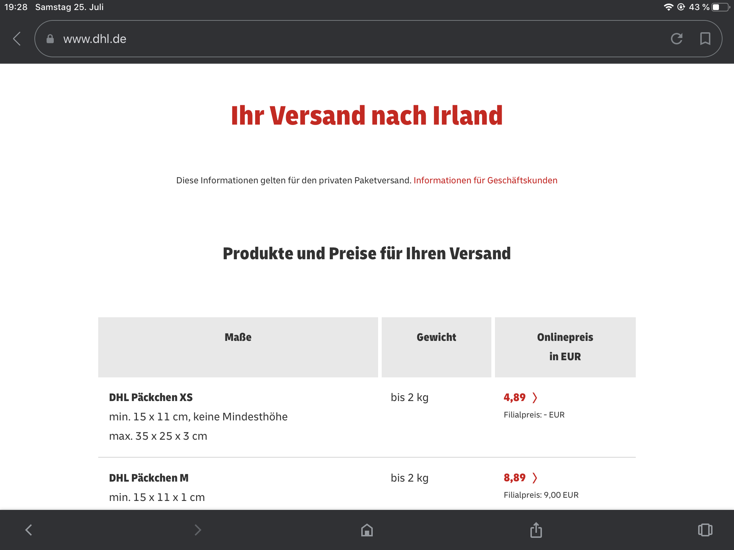Image resolution: width=734 pixels, height=550 pixels.
Task: Show open tabs with the tabs icon
Action: tap(705, 530)
